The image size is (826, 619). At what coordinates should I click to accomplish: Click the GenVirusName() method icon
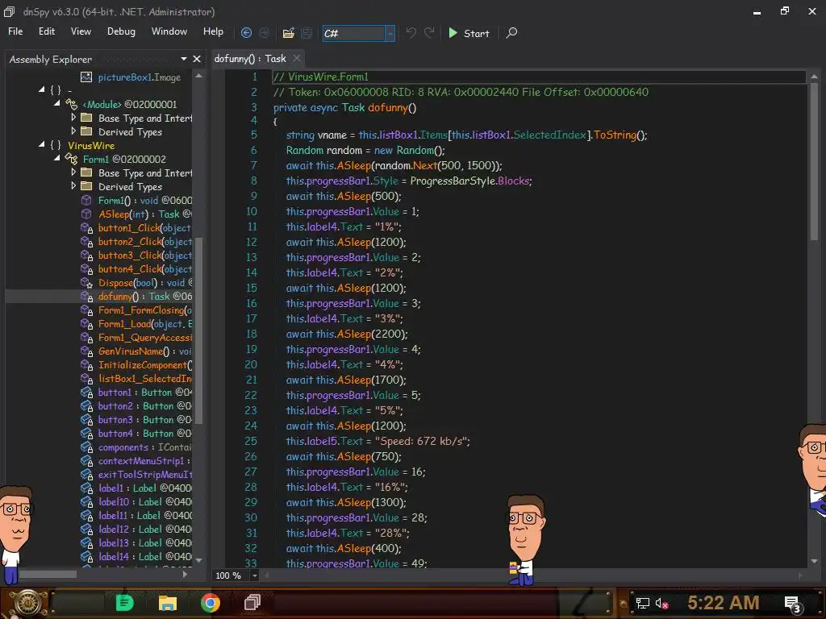[x=86, y=351]
